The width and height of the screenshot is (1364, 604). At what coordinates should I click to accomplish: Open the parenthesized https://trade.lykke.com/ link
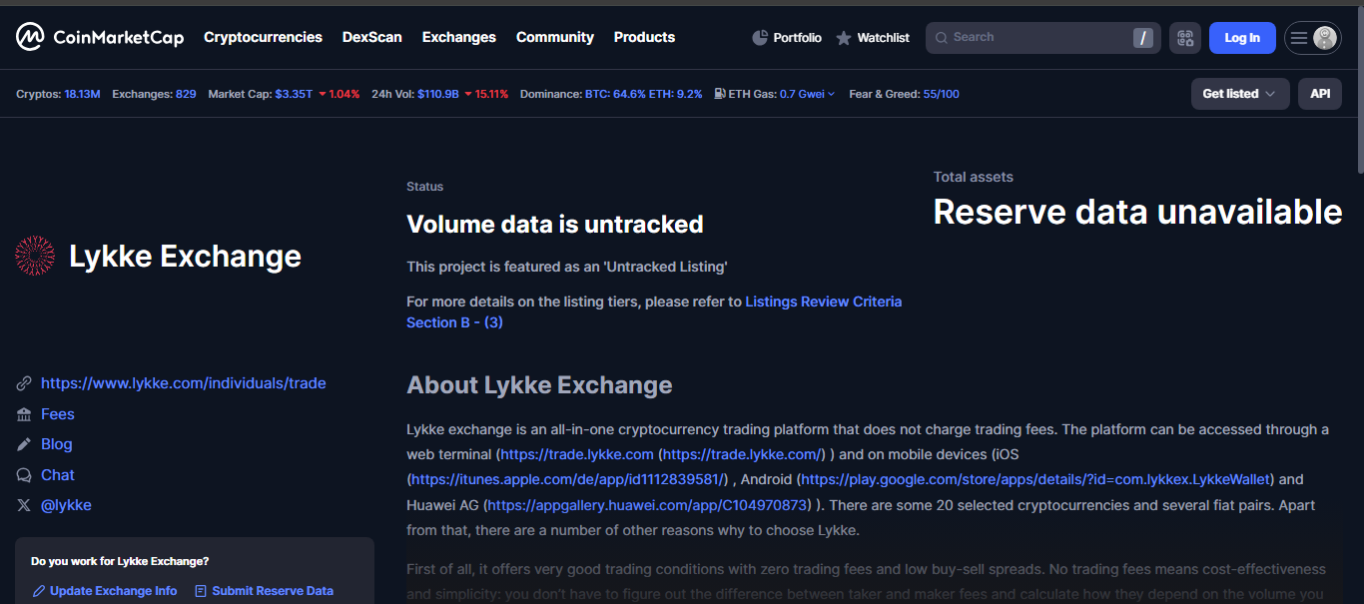coord(743,454)
